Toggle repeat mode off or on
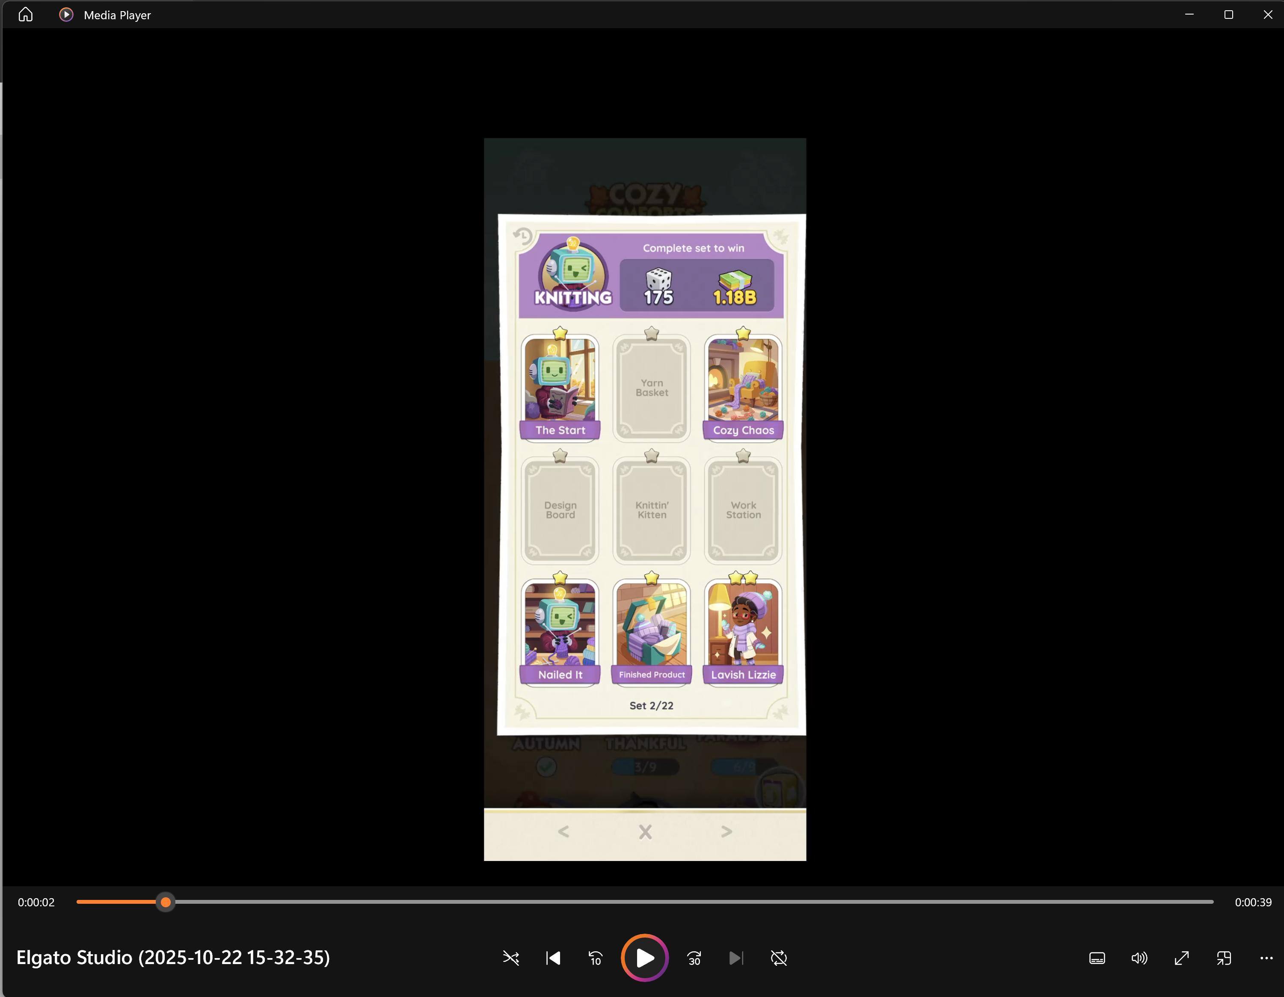This screenshot has width=1284, height=997. [778, 958]
